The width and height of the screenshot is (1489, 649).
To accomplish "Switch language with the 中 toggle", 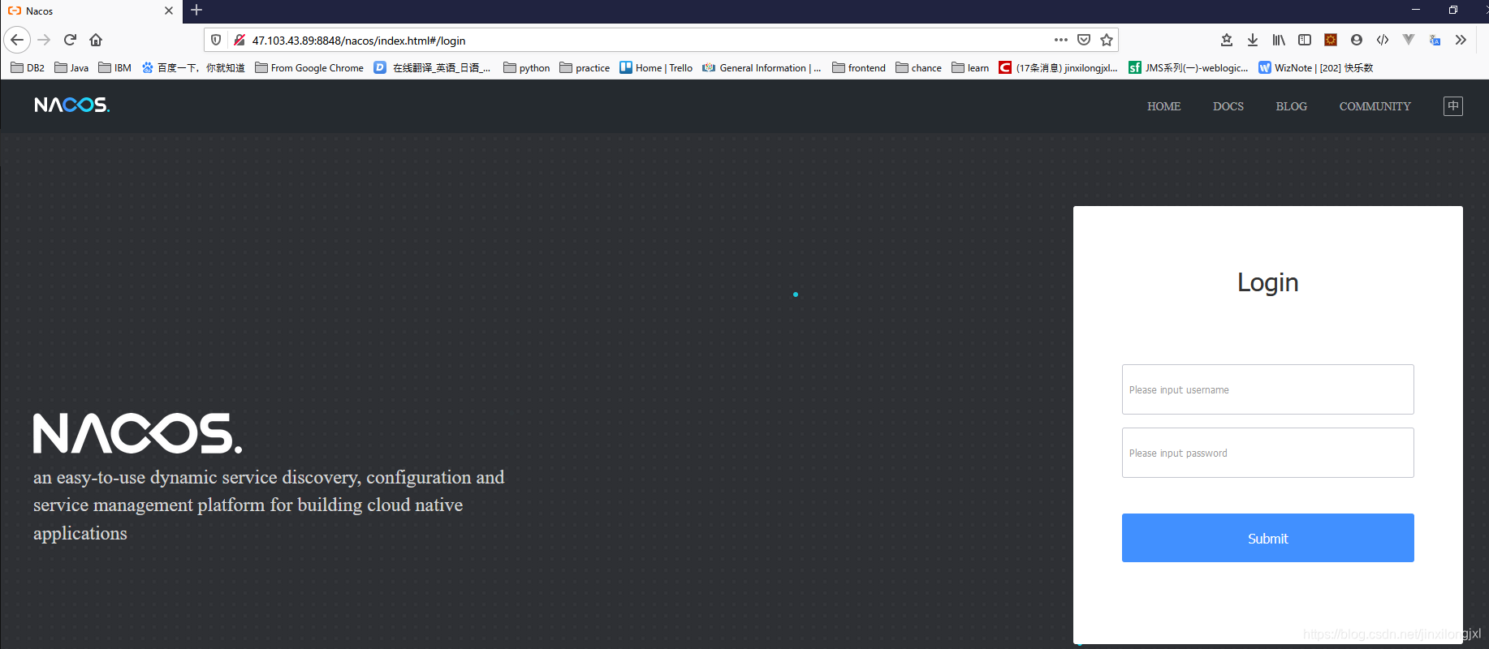I will (x=1453, y=106).
